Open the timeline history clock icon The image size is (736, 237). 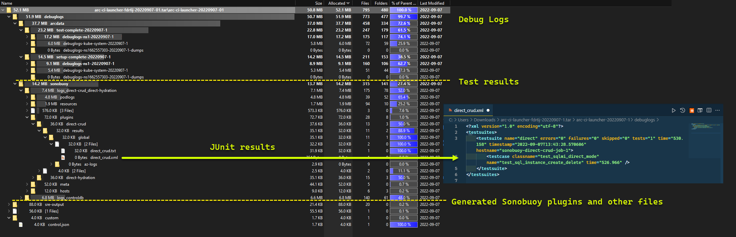[683, 110]
